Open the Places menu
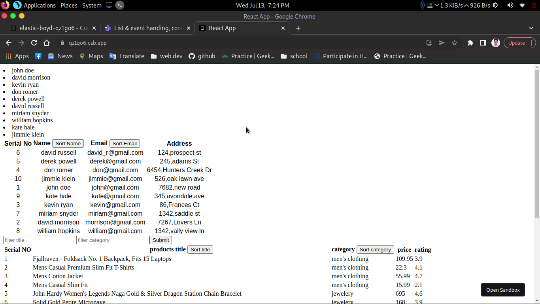This screenshot has height=304, width=540. click(x=69, y=5)
